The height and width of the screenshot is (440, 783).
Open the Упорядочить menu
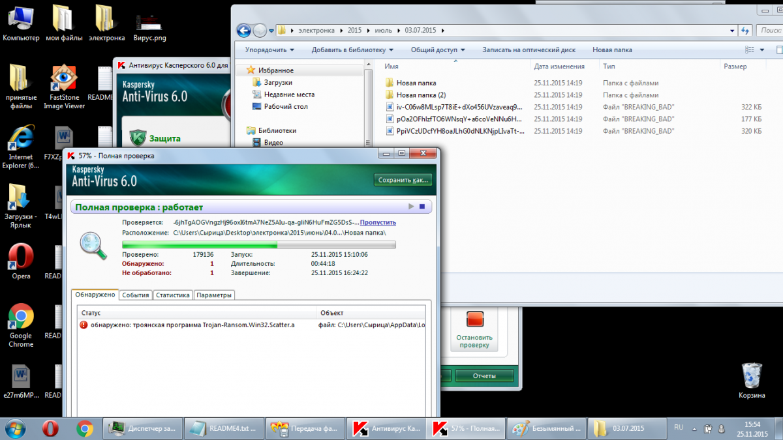pyautogui.click(x=269, y=50)
